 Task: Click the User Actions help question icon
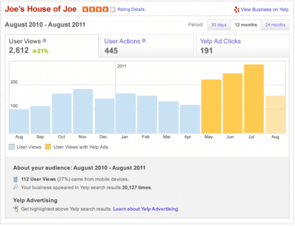[144, 41]
